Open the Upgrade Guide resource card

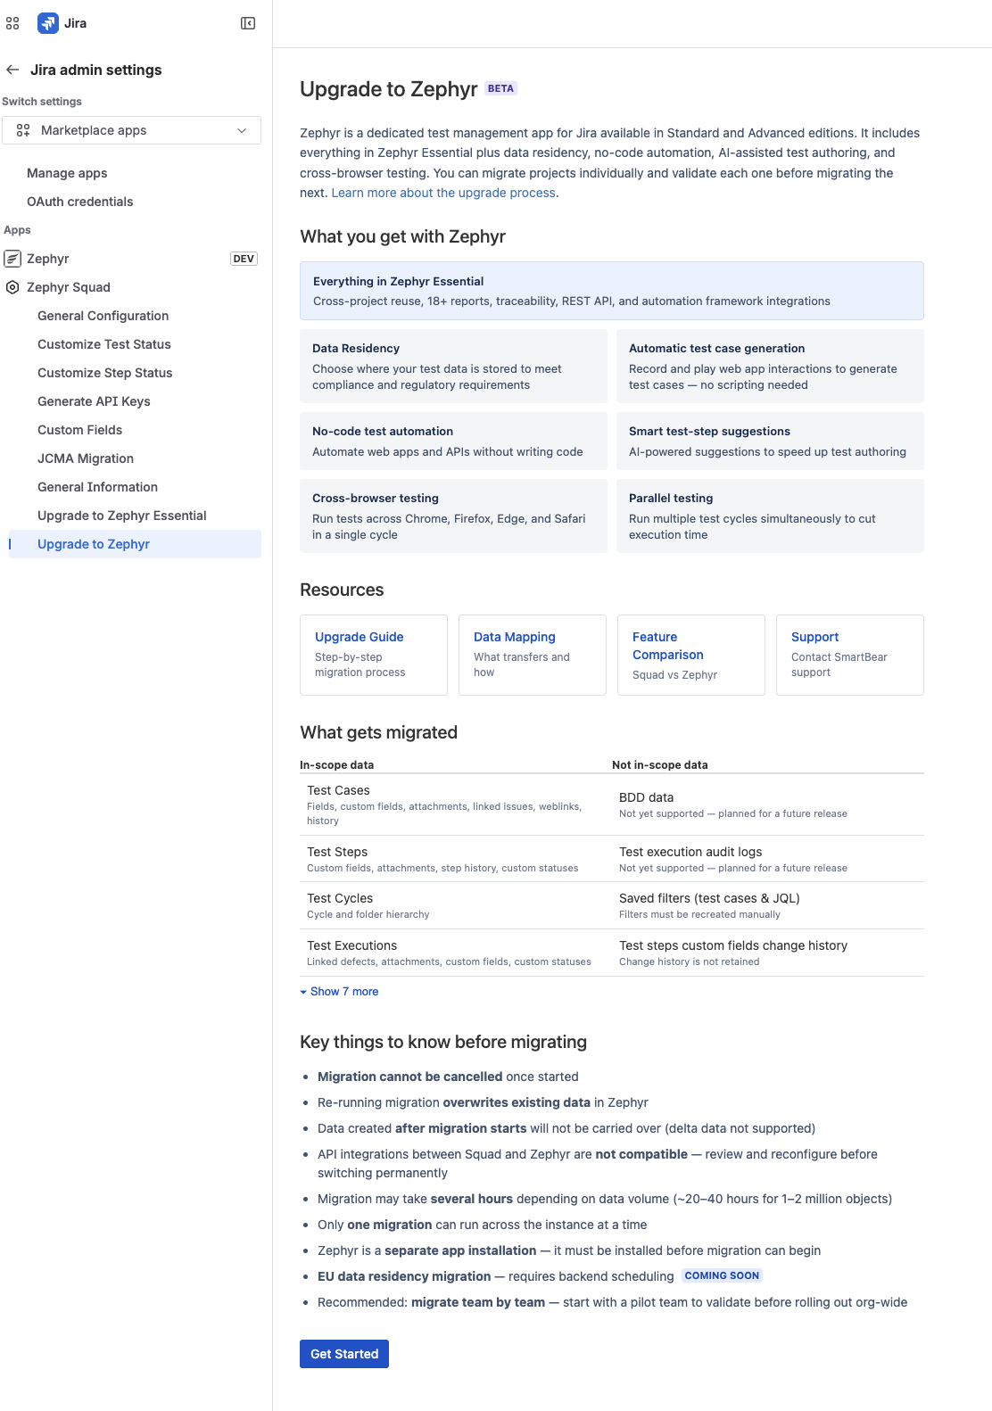pos(374,655)
